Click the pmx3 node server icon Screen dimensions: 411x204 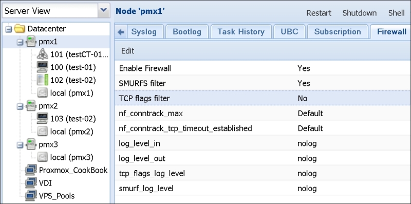tap(31, 145)
